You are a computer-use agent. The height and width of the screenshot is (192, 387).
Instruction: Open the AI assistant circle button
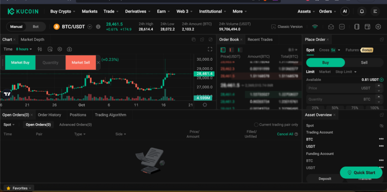click(x=345, y=11)
